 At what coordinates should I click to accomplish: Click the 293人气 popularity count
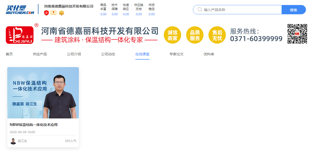coord(71,141)
